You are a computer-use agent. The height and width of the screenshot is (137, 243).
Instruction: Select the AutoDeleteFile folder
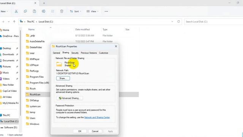pyautogui.click(x=37, y=41)
